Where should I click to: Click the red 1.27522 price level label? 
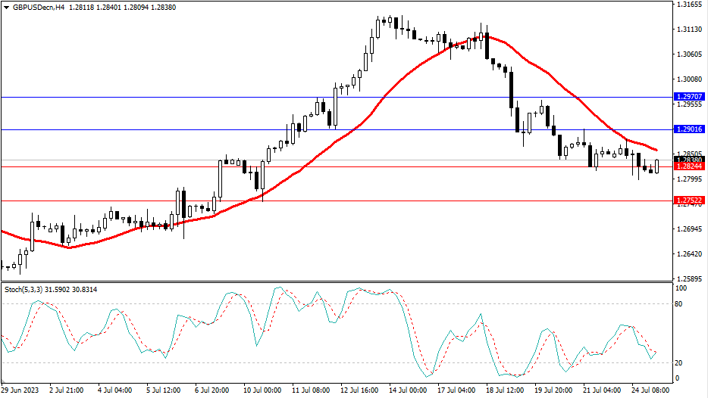pos(688,201)
